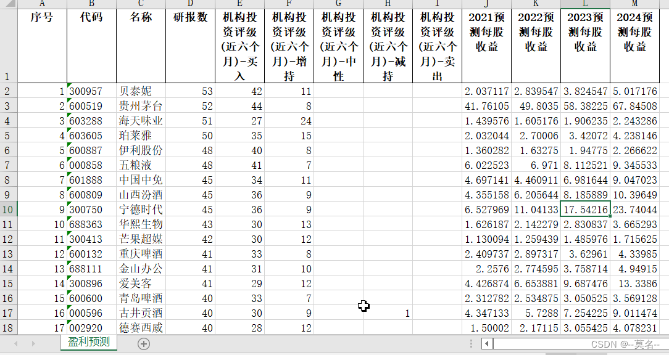The height and width of the screenshot is (355, 669).
Task: Select the cell containing 德赛西威
Action: [141, 328]
